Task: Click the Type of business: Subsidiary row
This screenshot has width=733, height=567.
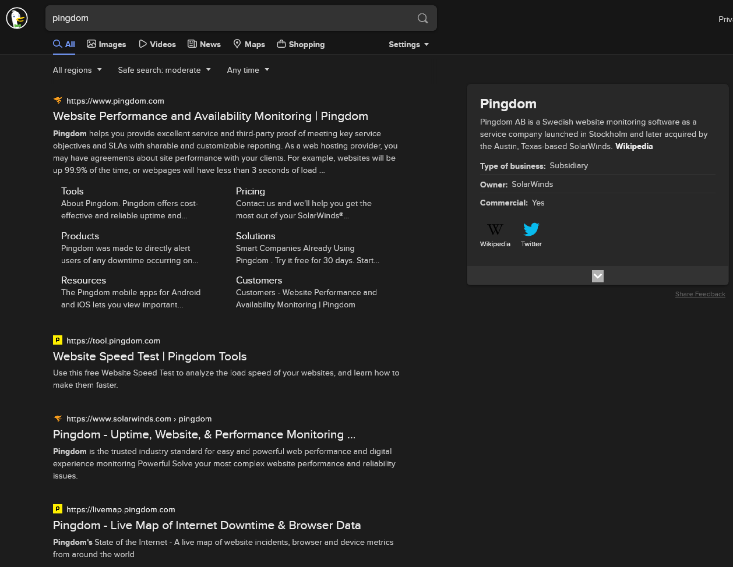Action: tap(598, 165)
